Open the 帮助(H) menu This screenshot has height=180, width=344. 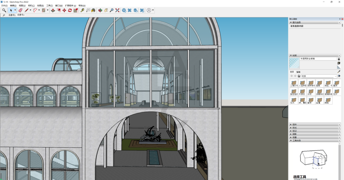[x=82, y=6]
